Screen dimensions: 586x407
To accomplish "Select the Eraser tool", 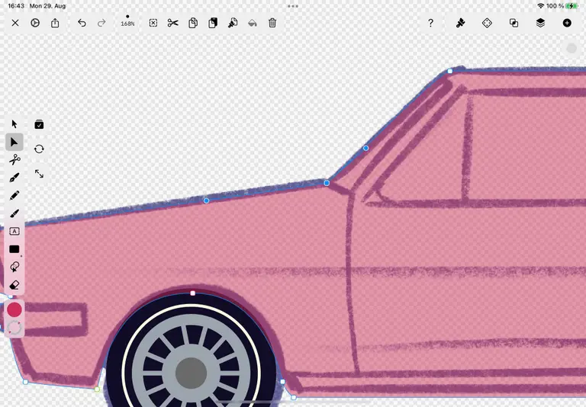I will pos(14,285).
